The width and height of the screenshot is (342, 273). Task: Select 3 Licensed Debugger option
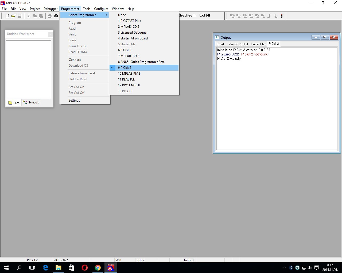[144, 33]
